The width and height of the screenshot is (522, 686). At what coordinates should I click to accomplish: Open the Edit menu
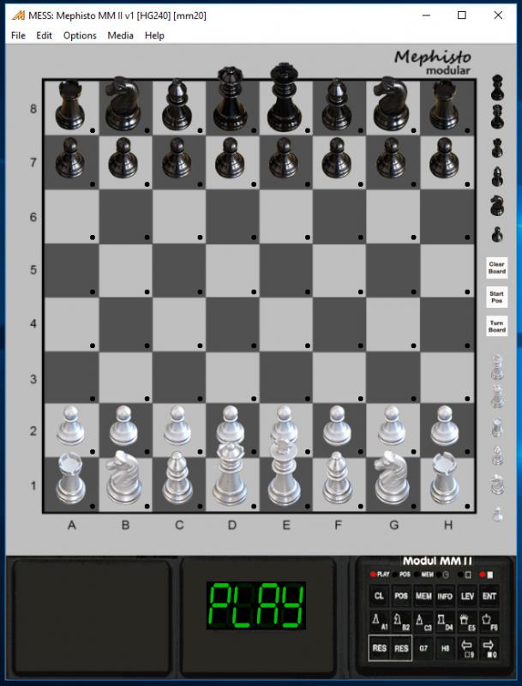[x=45, y=35]
